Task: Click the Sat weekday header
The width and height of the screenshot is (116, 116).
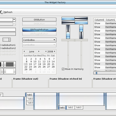Action: point(53,56)
